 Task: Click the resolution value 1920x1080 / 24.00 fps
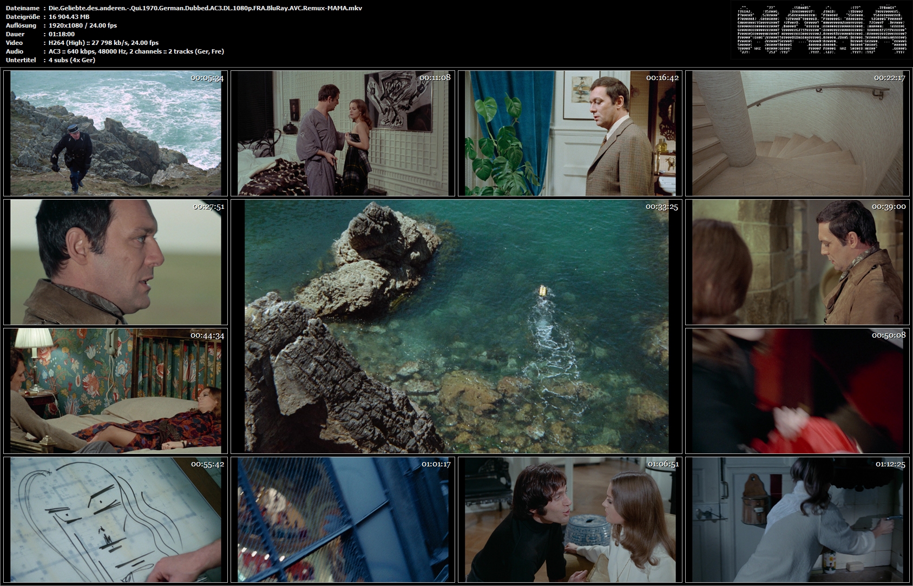pos(83,25)
